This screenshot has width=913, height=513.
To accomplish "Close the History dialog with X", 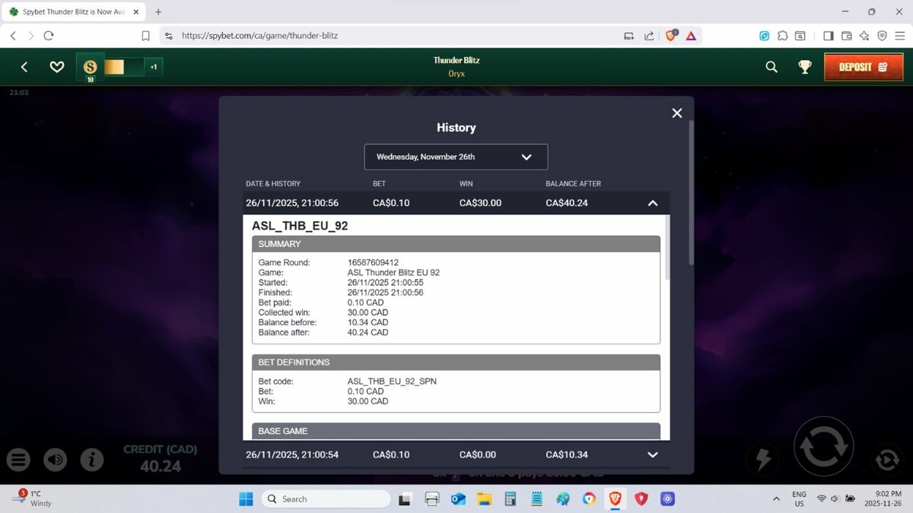I will click(x=676, y=113).
